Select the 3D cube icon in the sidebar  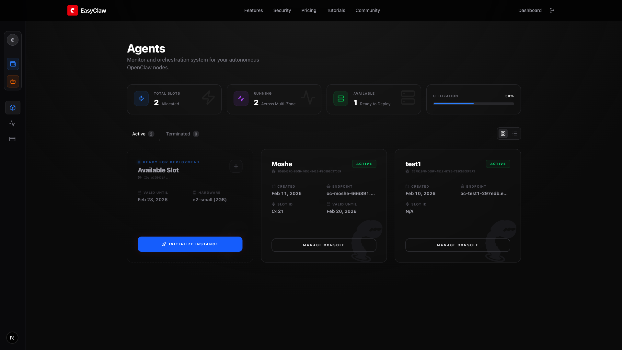tap(13, 107)
